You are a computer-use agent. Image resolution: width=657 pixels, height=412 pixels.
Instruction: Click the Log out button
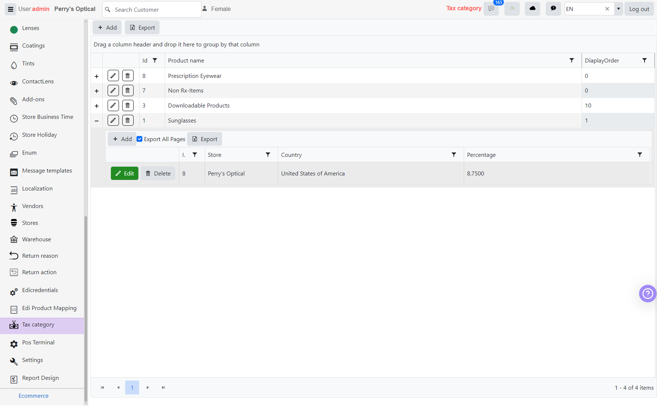click(x=639, y=9)
